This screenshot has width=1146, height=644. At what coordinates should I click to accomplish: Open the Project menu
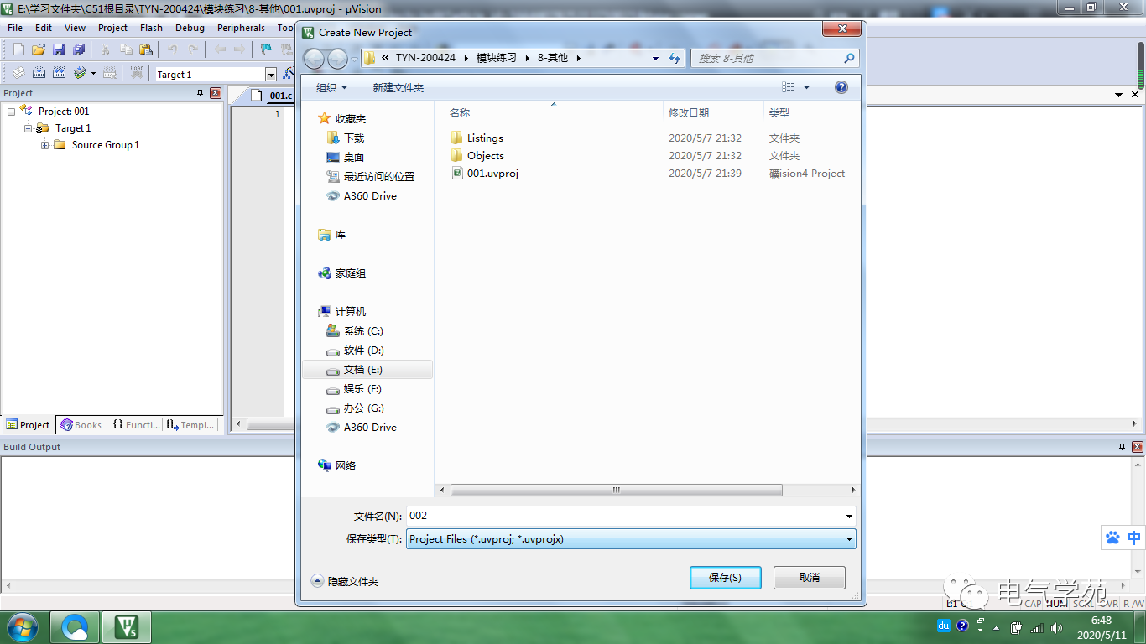click(112, 28)
